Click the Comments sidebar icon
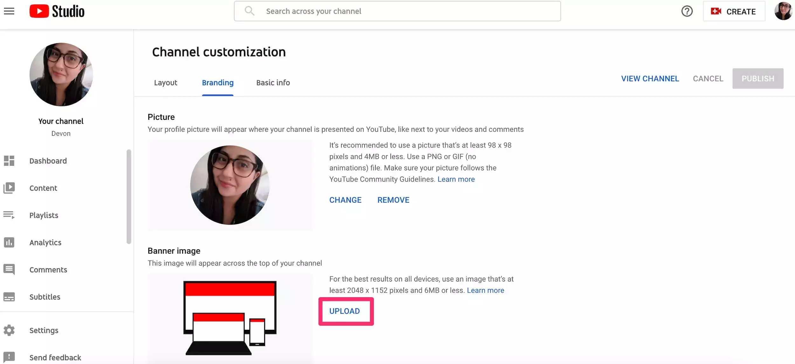 (9, 269)
